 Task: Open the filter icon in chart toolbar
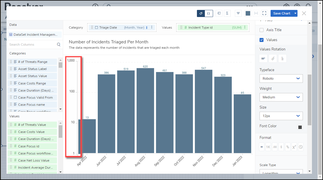(x=238, y=13)
